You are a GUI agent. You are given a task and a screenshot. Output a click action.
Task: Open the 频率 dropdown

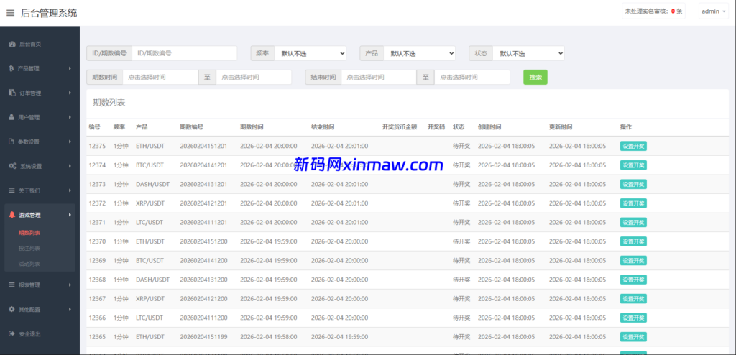pyautogui.click(x=310, y=53)
